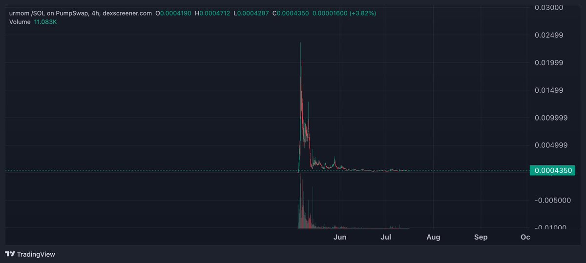Click the -0.005000 price axis label
586x263 pixels.
point(552,200)
